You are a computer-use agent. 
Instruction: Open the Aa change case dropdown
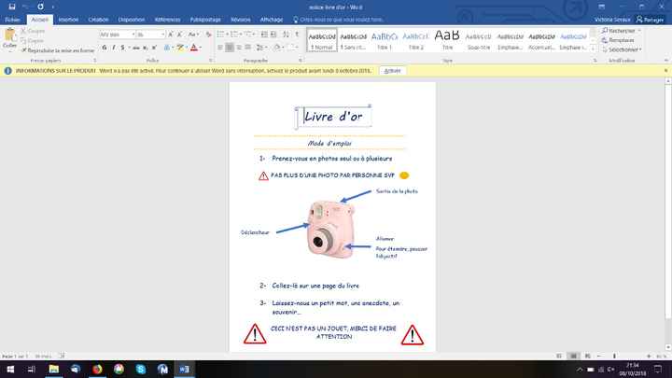[193, 35]
